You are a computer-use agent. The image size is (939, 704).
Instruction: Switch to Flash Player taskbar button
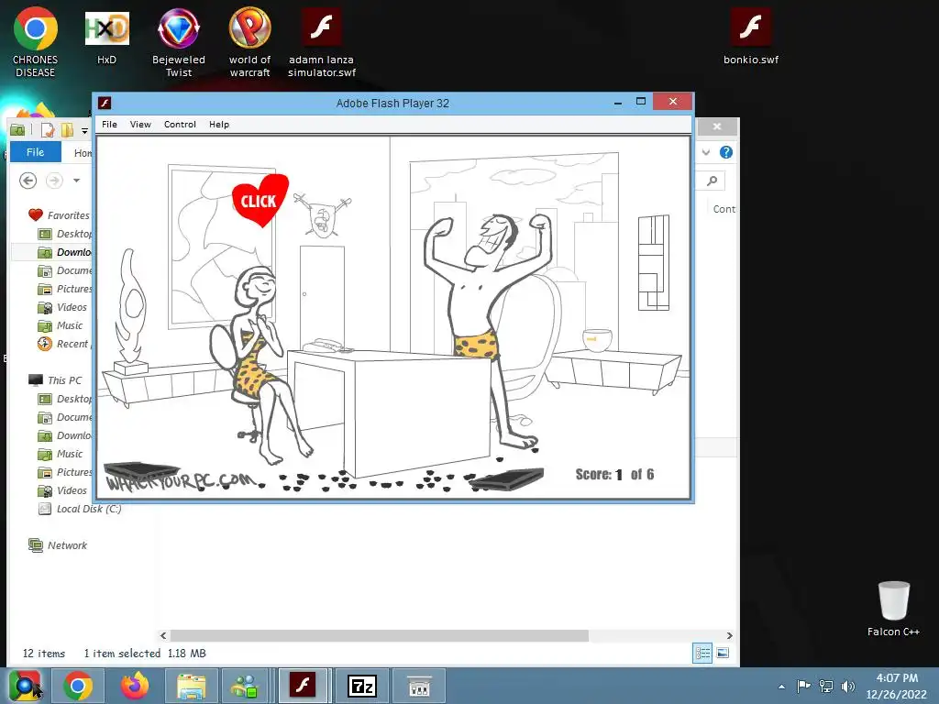tap(303, 686)
